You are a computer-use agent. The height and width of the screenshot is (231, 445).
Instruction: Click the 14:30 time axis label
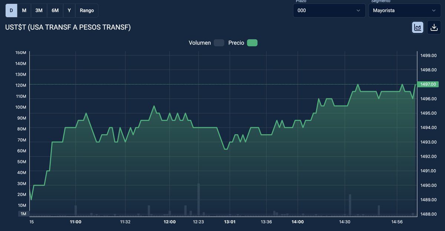click(345, 222)
